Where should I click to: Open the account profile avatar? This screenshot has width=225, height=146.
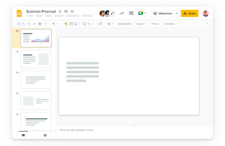205,13
